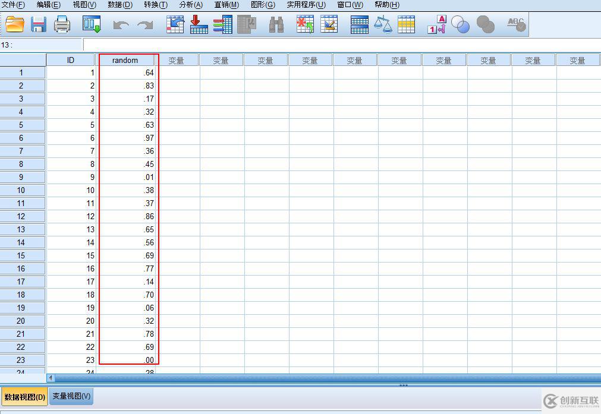Viewport: 601px width, 414px height.
Task: Run descriptive statistics grayed icon
Action: pos(247,24)
